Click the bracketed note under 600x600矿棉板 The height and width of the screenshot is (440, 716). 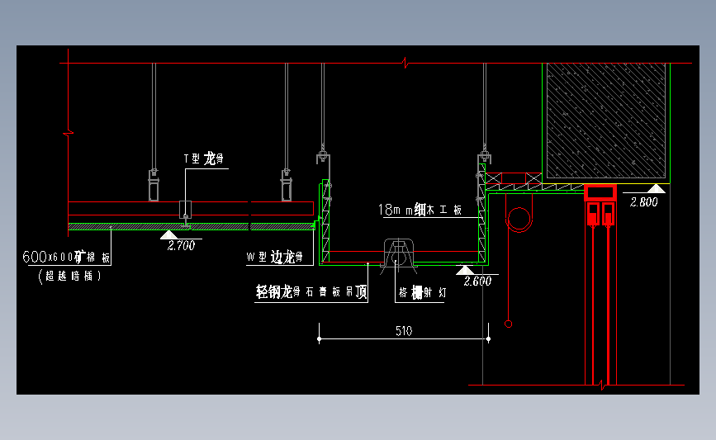[x=69, y=277]
